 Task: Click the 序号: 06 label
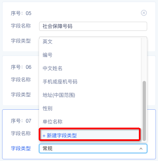pos(21,67)
